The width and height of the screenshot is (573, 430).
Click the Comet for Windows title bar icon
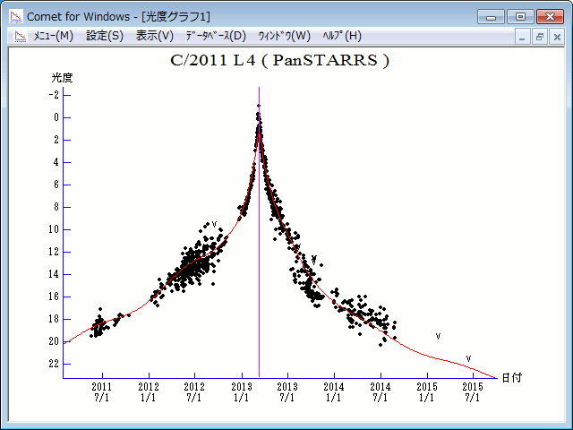[x=16, y=16]
